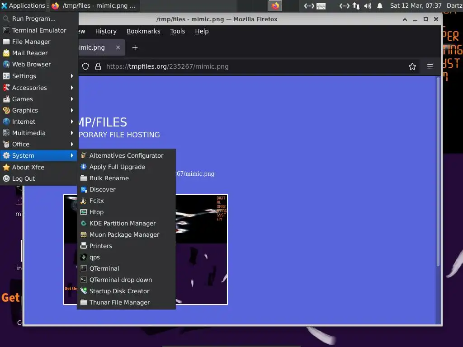
Task: Open the Applications menu button
Action: 23,5
